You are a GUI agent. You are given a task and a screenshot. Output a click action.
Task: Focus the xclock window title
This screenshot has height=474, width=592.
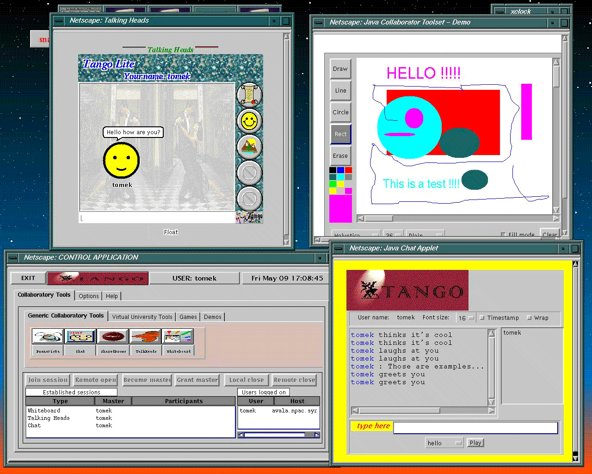521,12
